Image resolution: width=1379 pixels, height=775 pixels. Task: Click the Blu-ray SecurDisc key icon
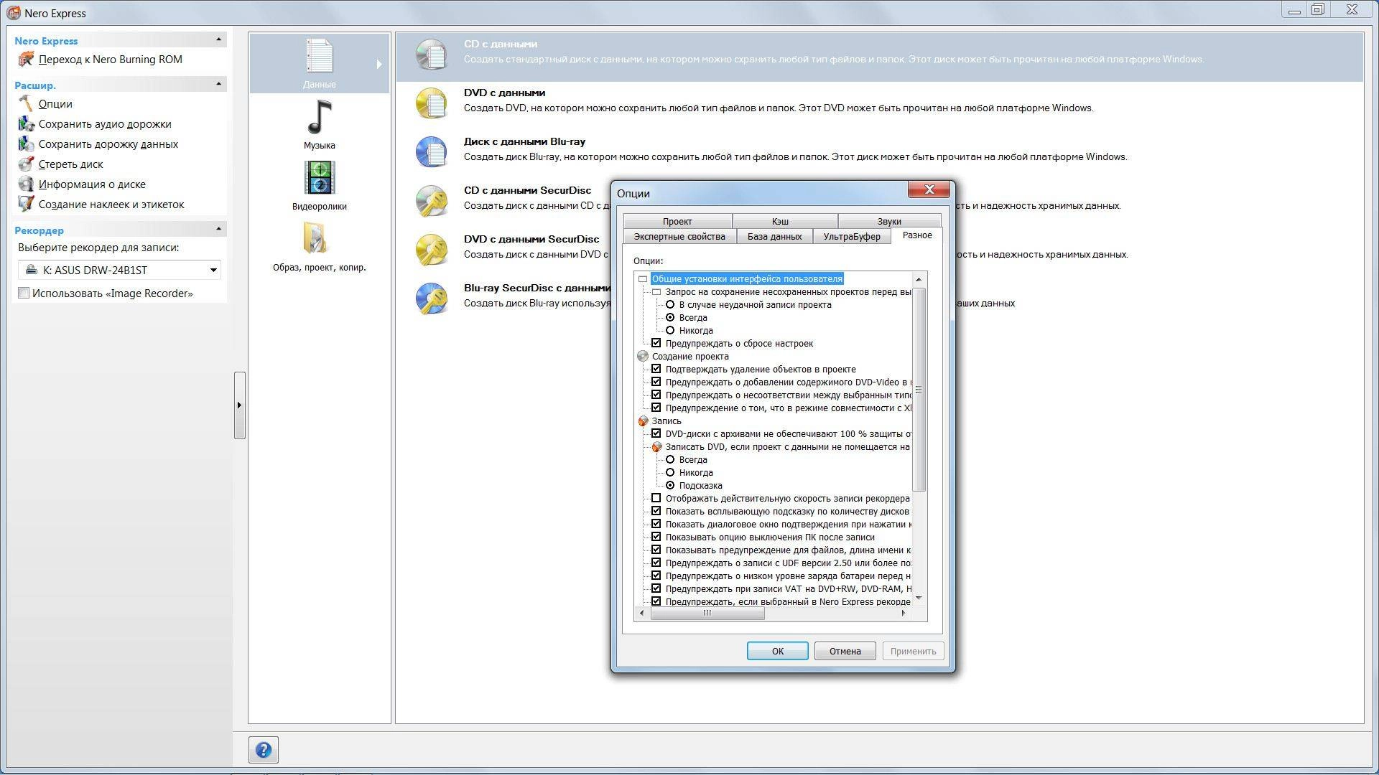pos(431,299)
